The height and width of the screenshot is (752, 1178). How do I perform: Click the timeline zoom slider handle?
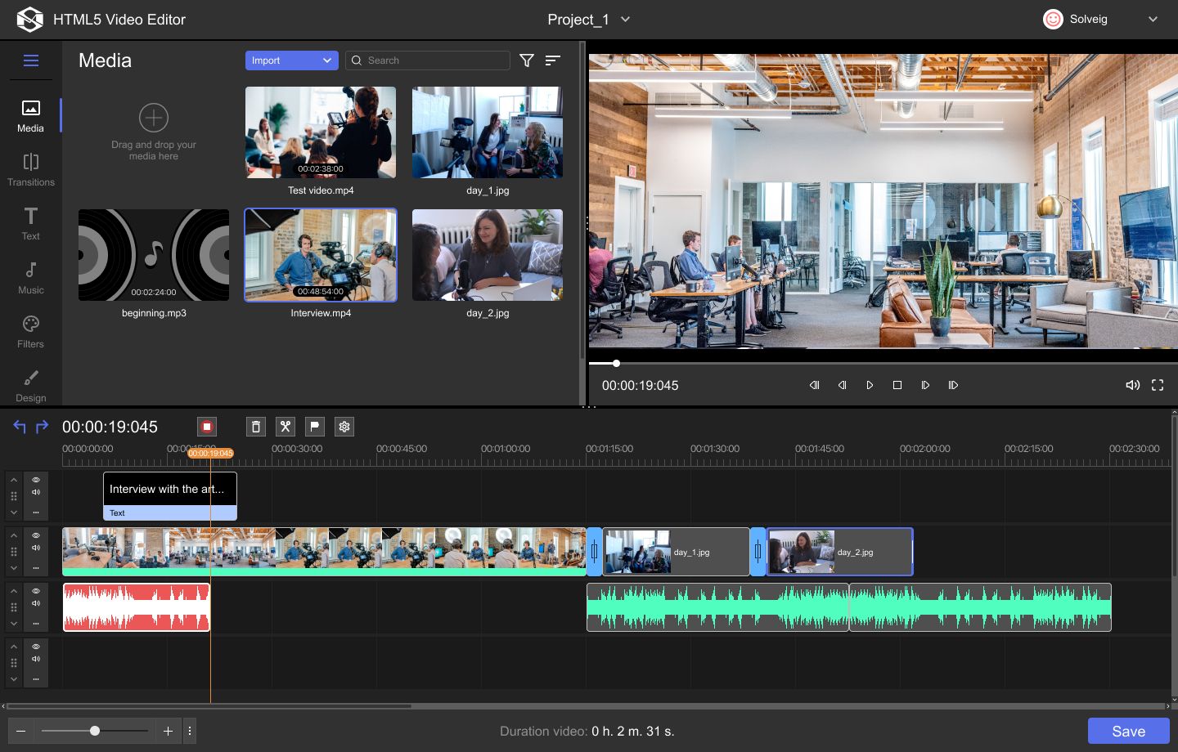pyautogui.click(x=95, y=731)
